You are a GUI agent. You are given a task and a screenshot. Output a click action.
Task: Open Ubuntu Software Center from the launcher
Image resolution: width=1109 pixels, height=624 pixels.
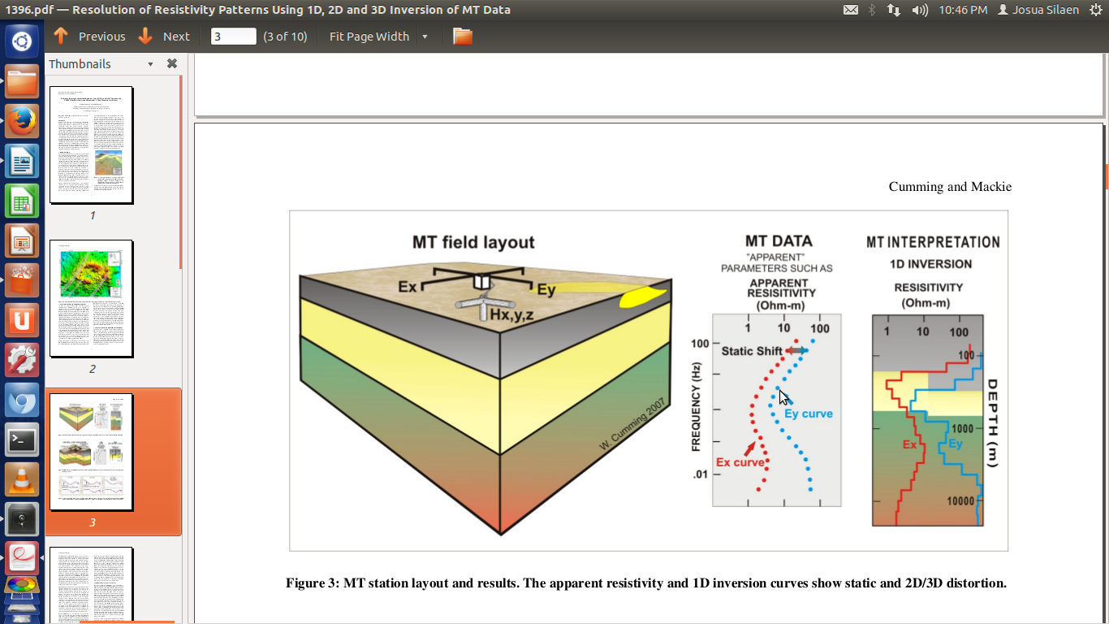pyautogui.click(x=21, y=280)
